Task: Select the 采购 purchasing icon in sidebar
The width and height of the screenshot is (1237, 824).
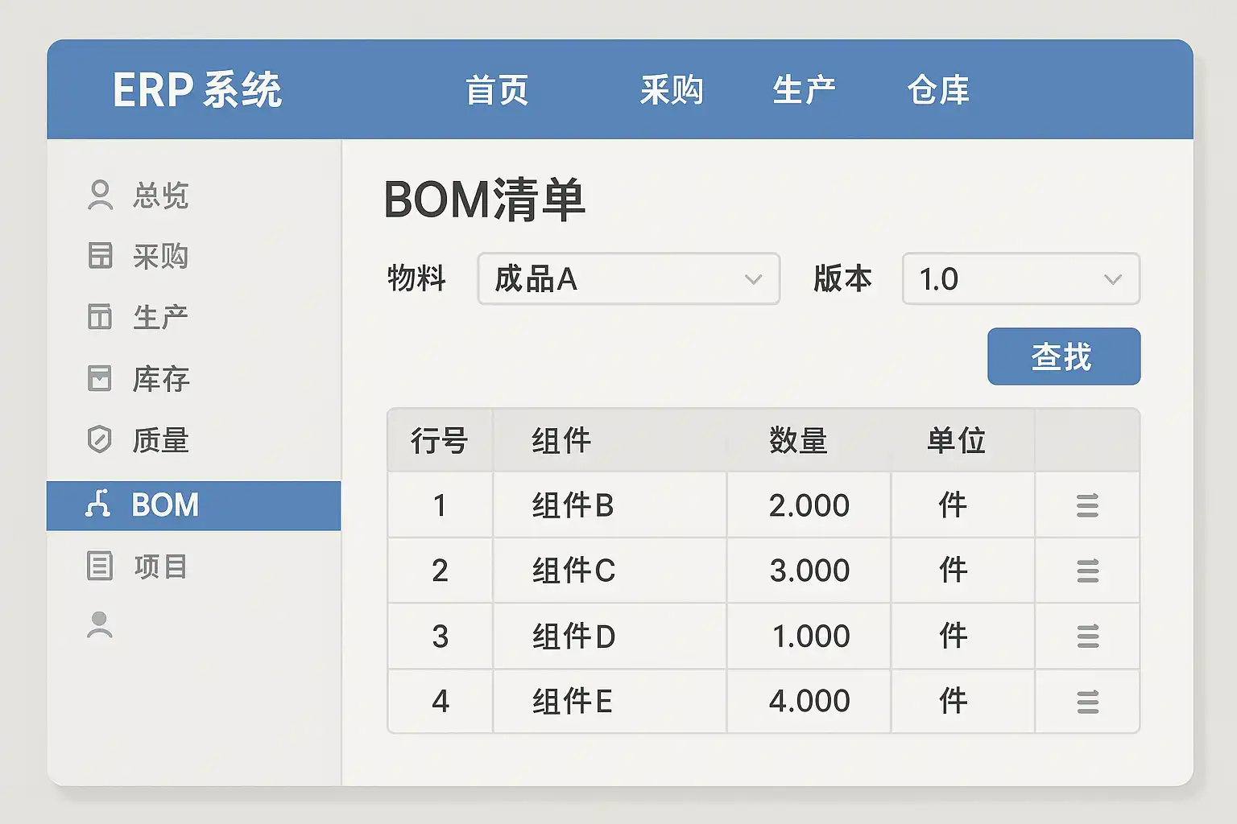Action: [99, 256]
